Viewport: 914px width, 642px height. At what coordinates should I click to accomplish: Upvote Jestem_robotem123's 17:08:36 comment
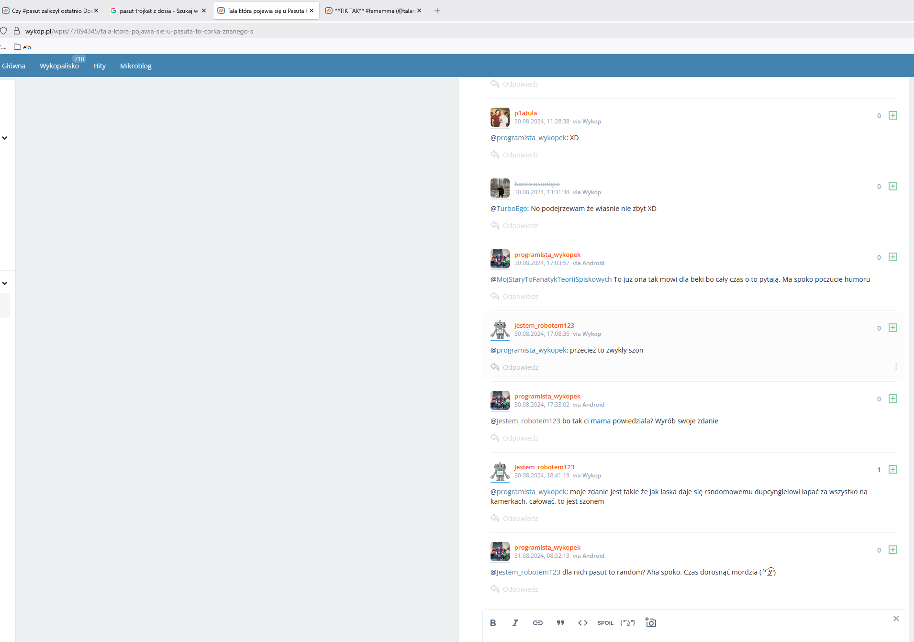coord(893,328)
